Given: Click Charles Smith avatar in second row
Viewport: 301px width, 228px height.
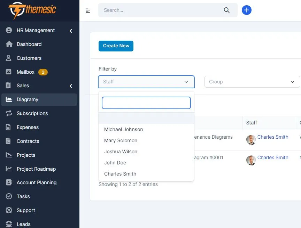Looking at the screenshot, I should pos(251,160).
